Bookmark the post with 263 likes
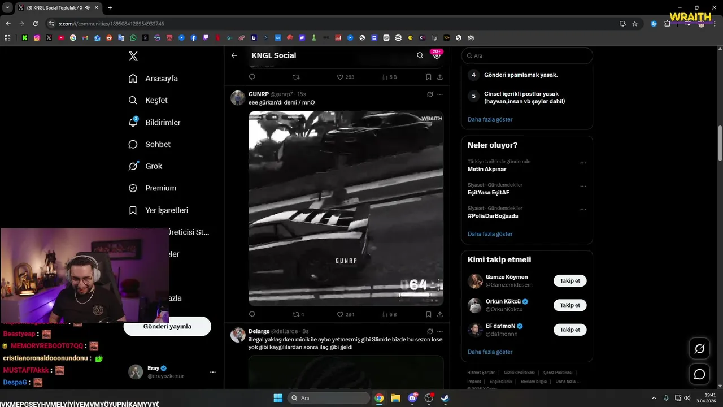This screenshot has width=723, height=407. coord(429,77)
